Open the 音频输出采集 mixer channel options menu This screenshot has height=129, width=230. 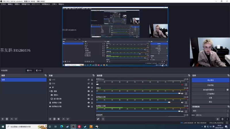[186, 102]
